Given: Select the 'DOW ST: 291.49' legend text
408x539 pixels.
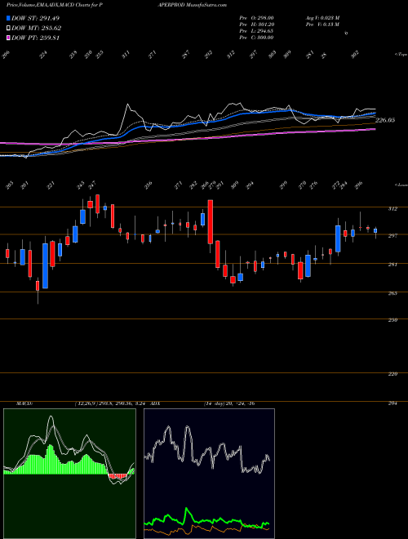Looking at the screenshot, I should [x=36, y=18].
